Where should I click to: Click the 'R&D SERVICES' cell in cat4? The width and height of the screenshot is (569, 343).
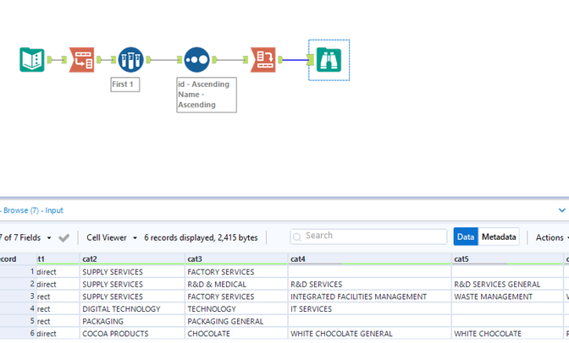click(x=370, y=285)
